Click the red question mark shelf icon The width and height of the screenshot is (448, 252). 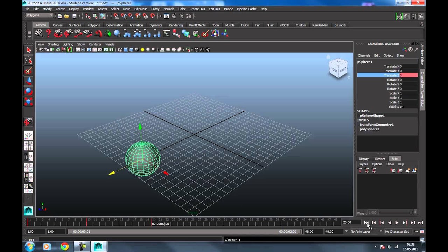click(x=49, y=34)
